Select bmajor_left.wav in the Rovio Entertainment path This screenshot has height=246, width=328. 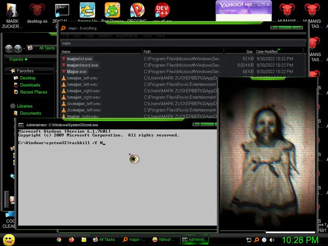[x=82, y=85]
